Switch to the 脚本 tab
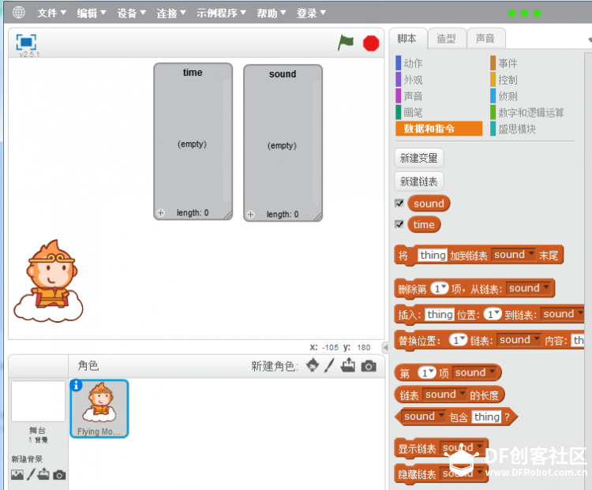Viewport: 592px width, 490px height. coord(408,39)
